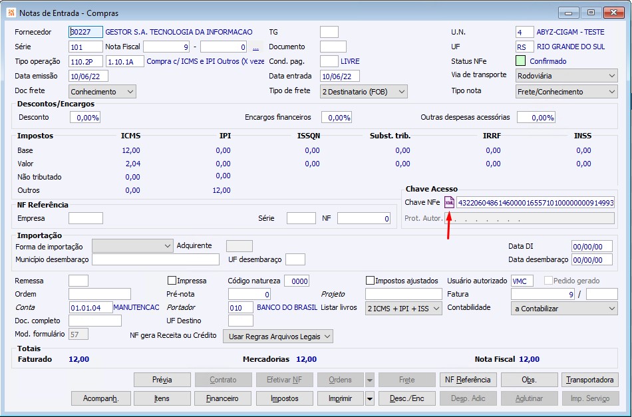Click the ellipsis button next to Nota Fiscal
632x417 pixels.
[x=256, y=47]
